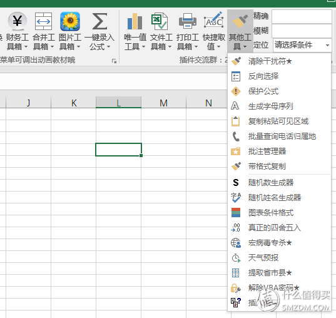Click the colored bars icon for 图表条件格式
Viewport: 336px width, 318px height.
click(x=236, y=212)
